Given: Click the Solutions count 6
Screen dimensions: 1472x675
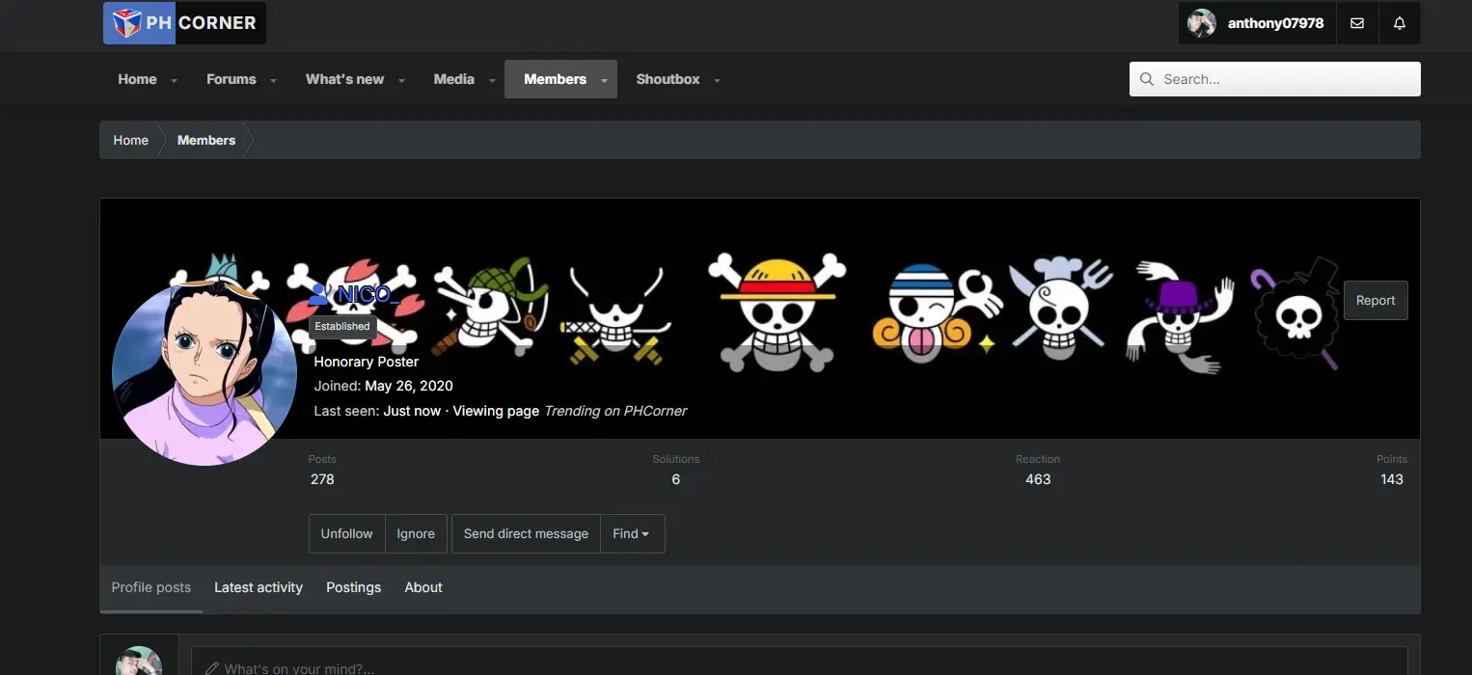Looking at the screenshot, I should pyautogui.click(x=676, y=479).
